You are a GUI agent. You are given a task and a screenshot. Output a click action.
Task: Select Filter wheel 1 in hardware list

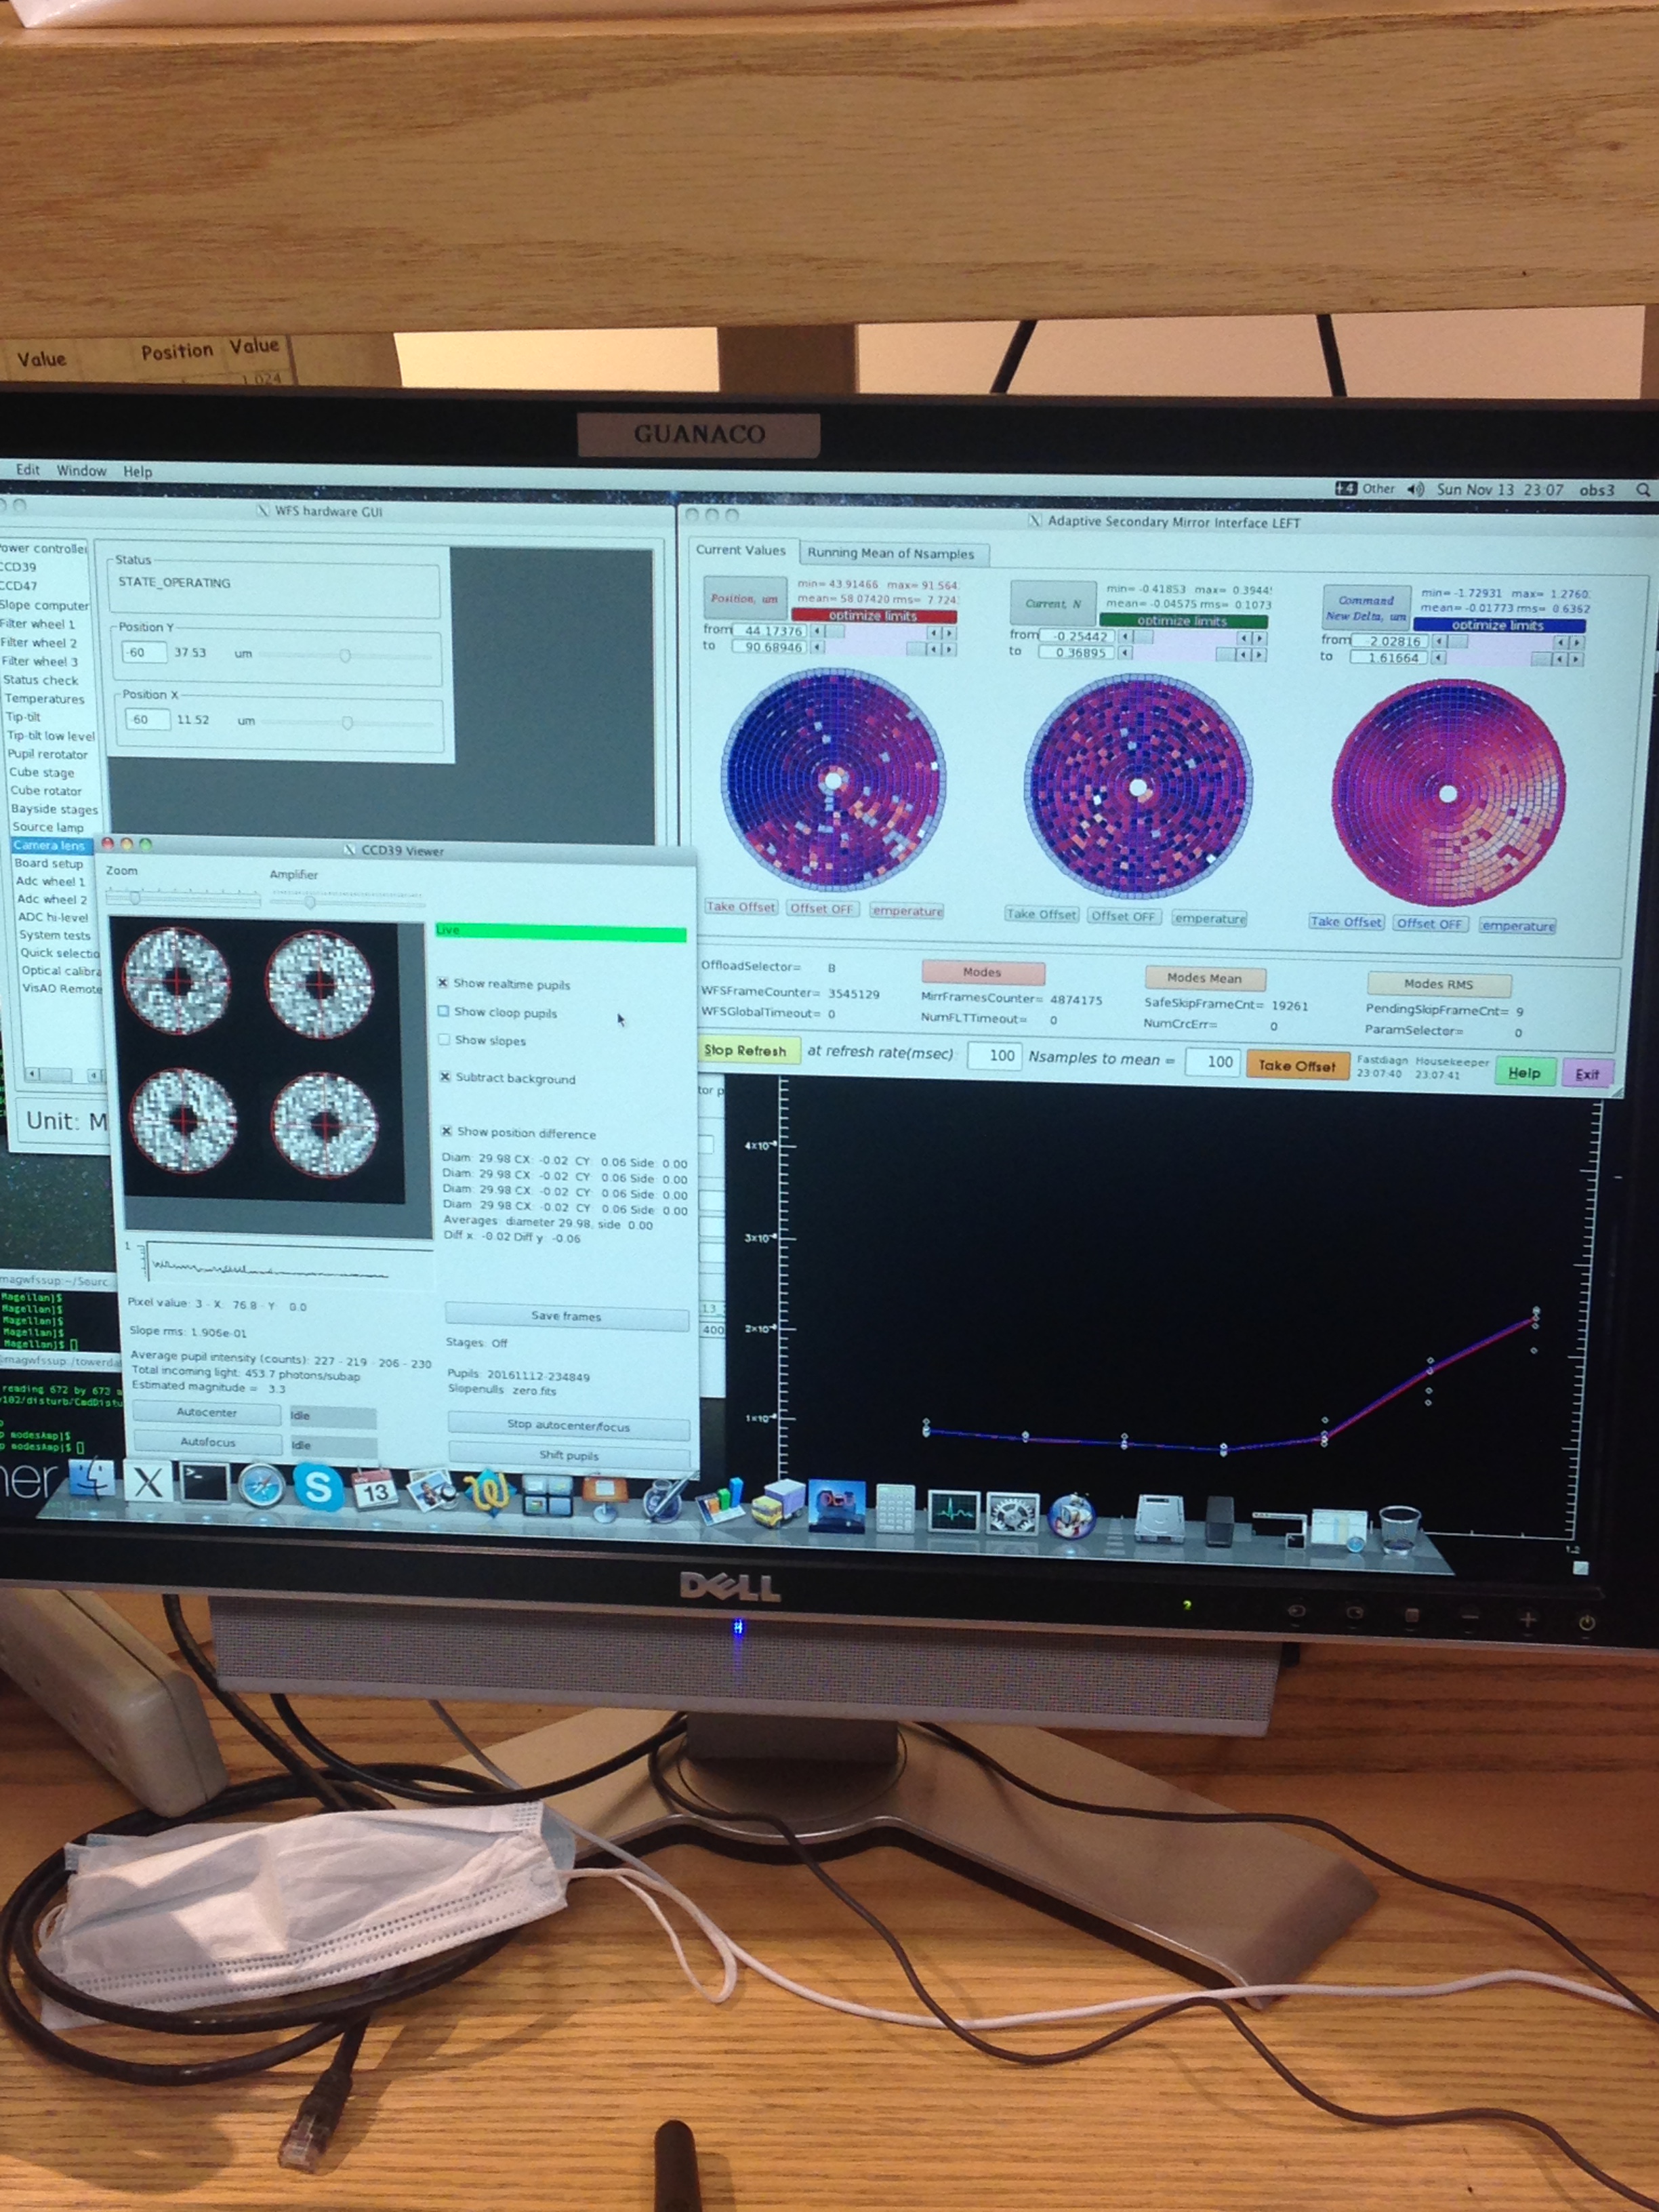click(x=38, y=623)
